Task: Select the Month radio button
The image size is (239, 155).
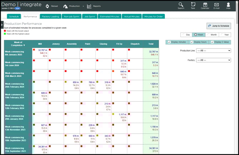Action: [208, 35]
